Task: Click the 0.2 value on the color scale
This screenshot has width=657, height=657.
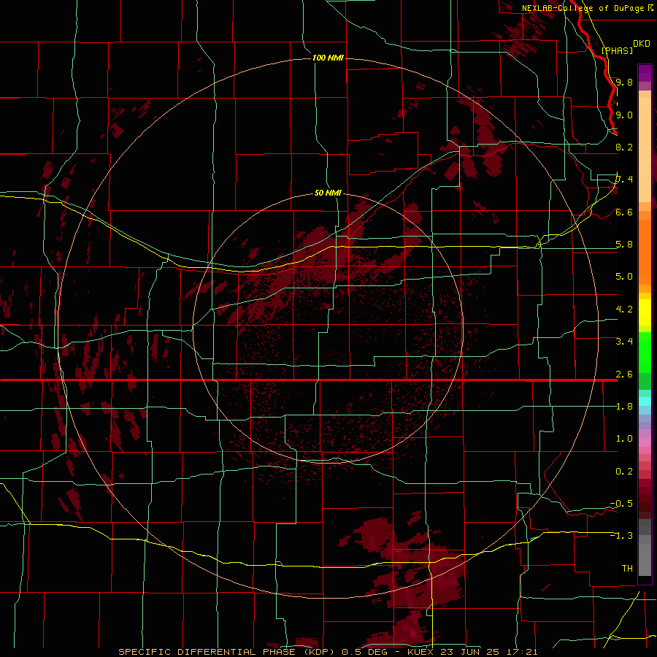Action: (624, 472)
